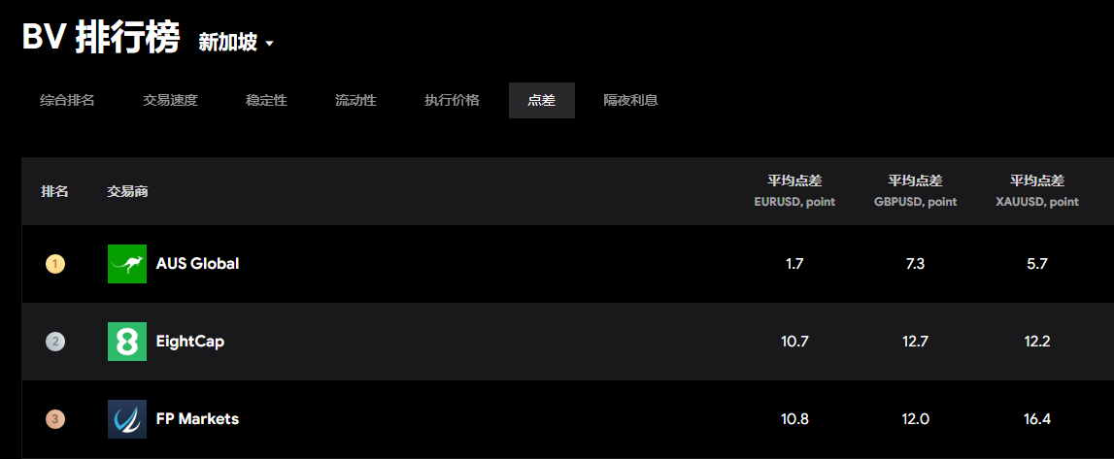Image resolution: width=1114 pixels, height=459 pixels.
Task: Open the AUS Global broker link
Action: (197, 264)
